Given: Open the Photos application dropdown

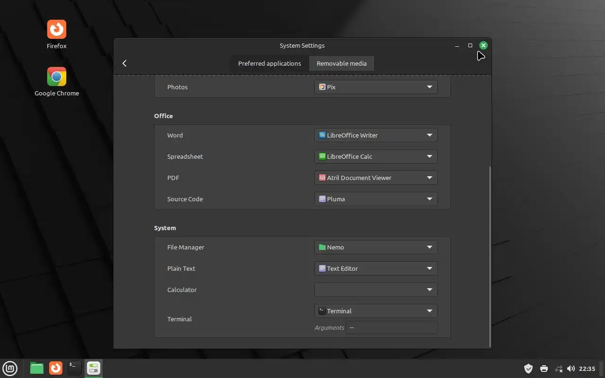Looking at the screenshot, I should [x=376, y=87].
